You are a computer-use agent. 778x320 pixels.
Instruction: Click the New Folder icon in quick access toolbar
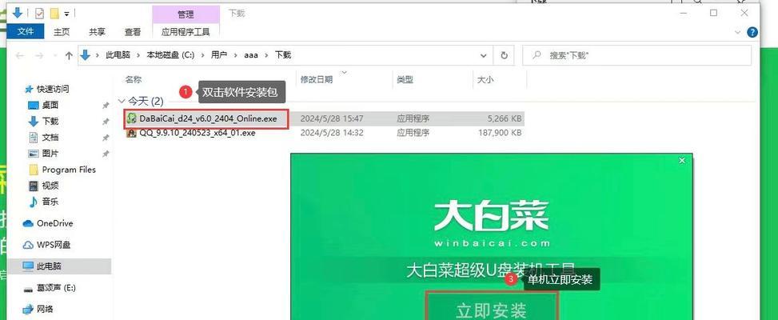coord(54,13)
